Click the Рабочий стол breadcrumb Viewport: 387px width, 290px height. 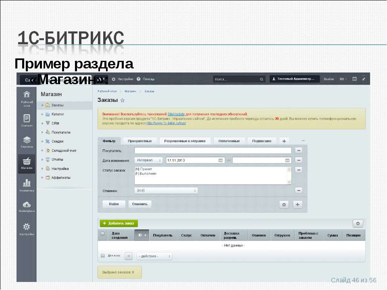click(107, 91)
